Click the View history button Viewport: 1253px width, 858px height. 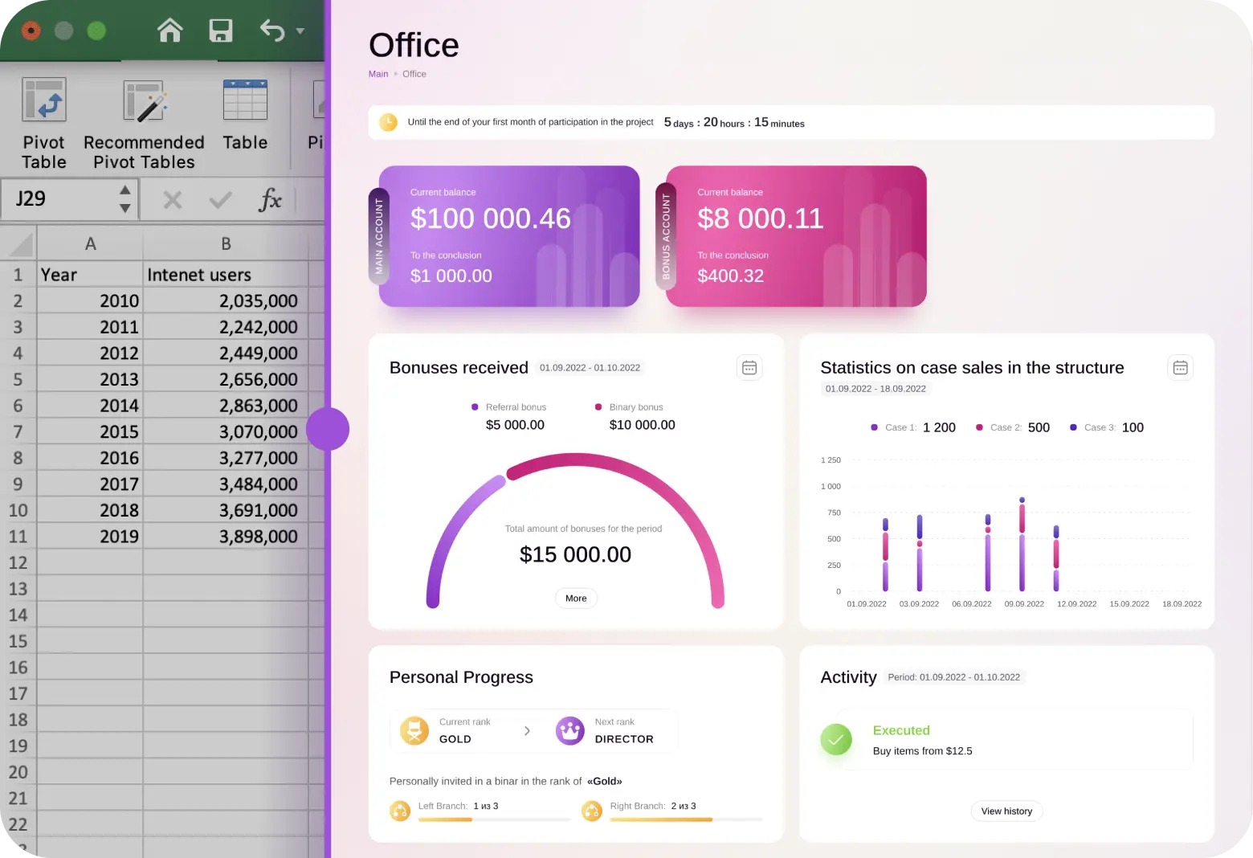point(1006,811)
